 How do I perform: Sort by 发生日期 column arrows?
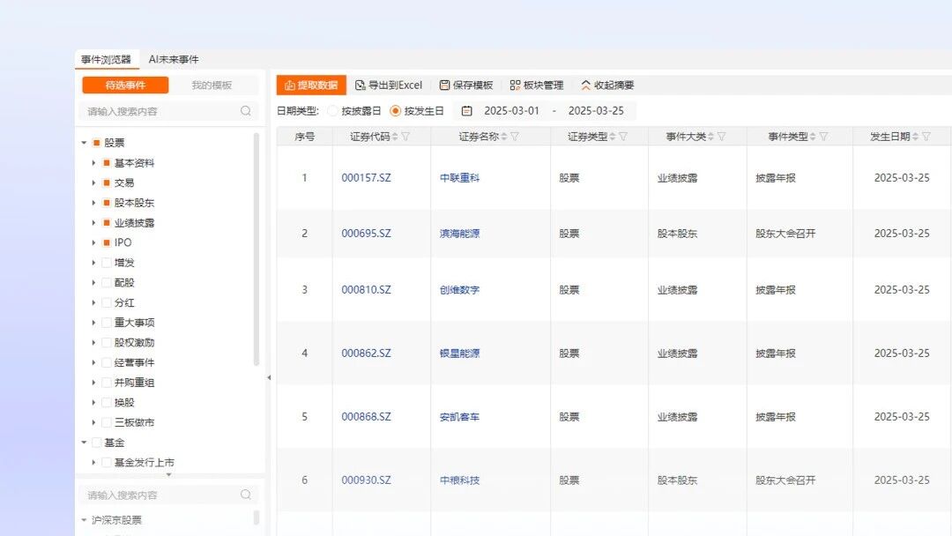[916, 138]
